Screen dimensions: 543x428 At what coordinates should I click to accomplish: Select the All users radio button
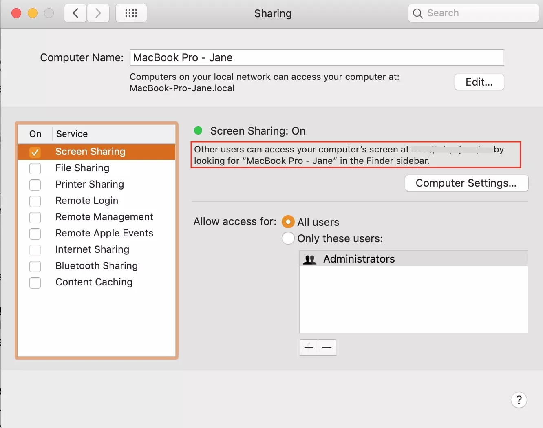tap(288, 222)
